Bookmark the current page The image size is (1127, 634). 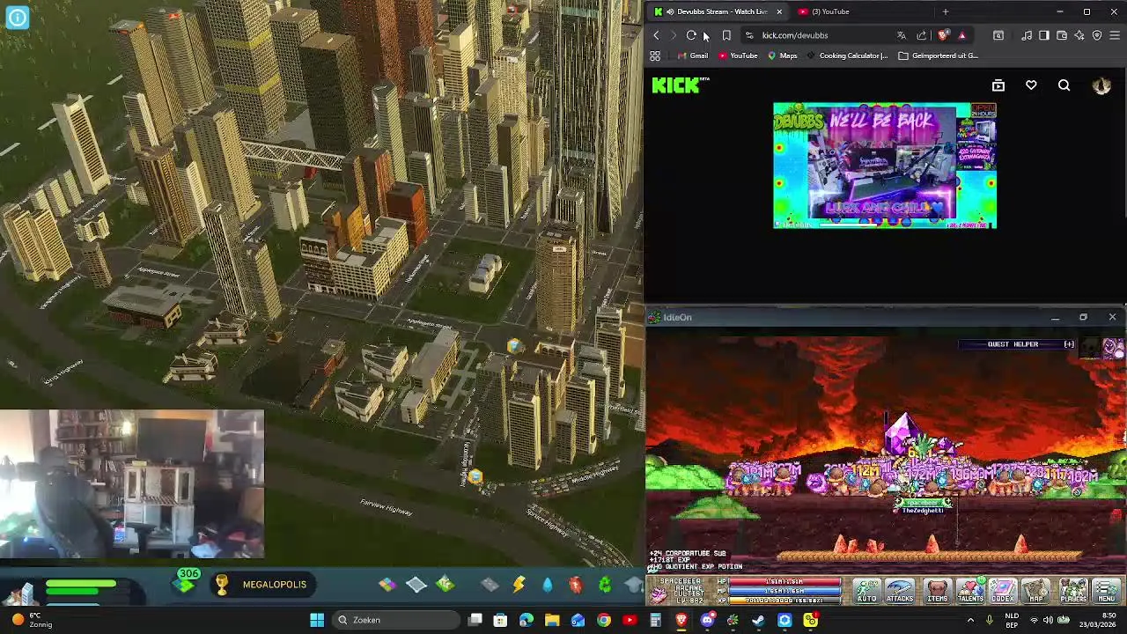coord(726,35)
